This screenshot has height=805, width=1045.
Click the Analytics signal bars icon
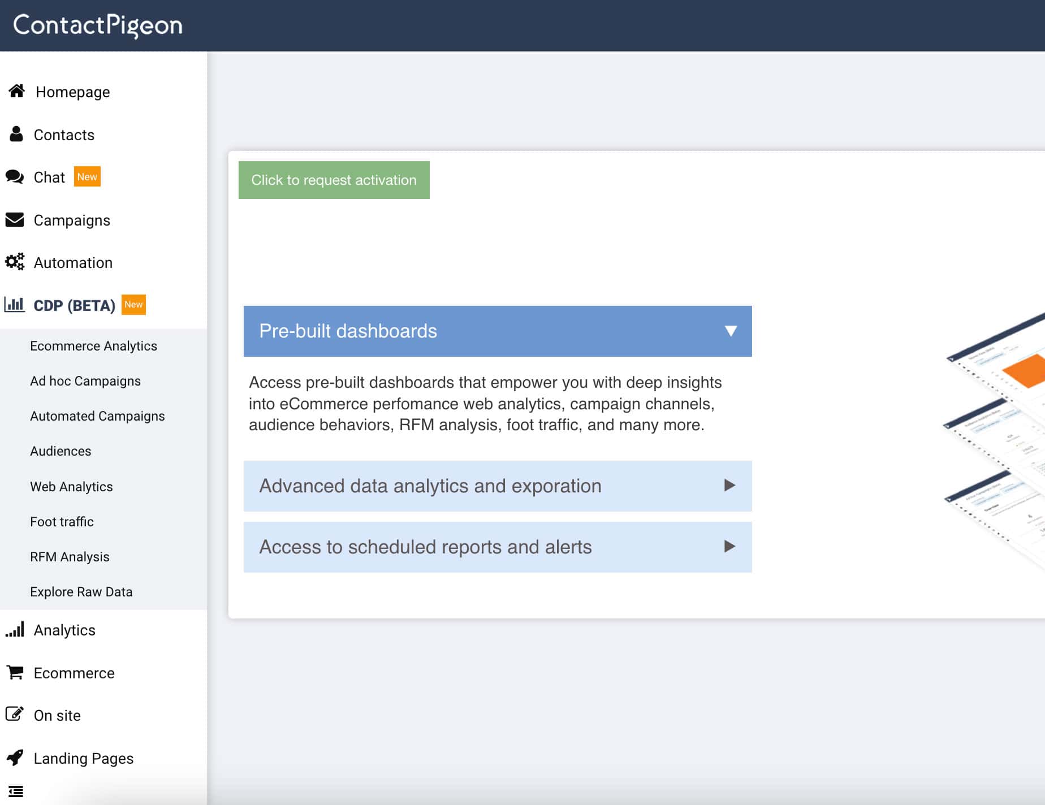[15, 629]
